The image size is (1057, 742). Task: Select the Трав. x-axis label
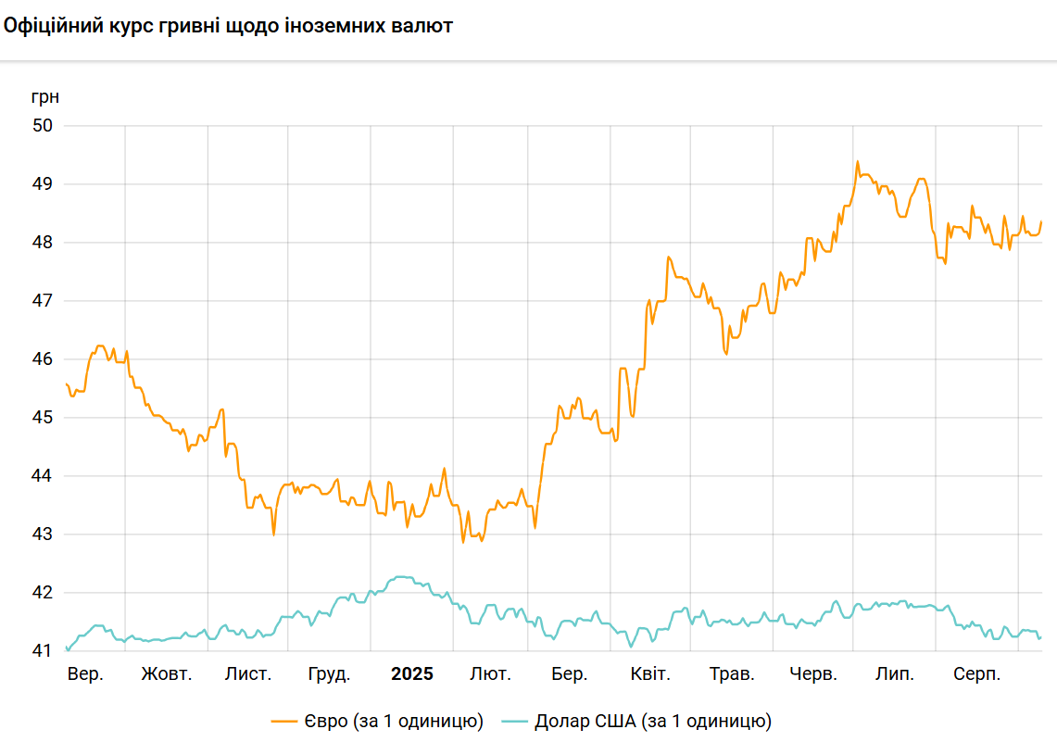(x=731, y=674)
